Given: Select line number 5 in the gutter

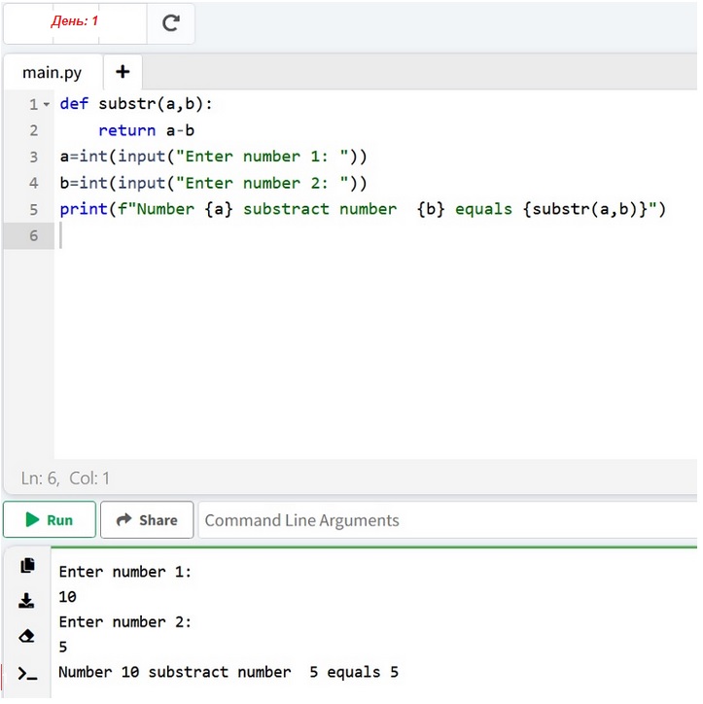Looking at the screenshot, I should [x=34, y=209].
